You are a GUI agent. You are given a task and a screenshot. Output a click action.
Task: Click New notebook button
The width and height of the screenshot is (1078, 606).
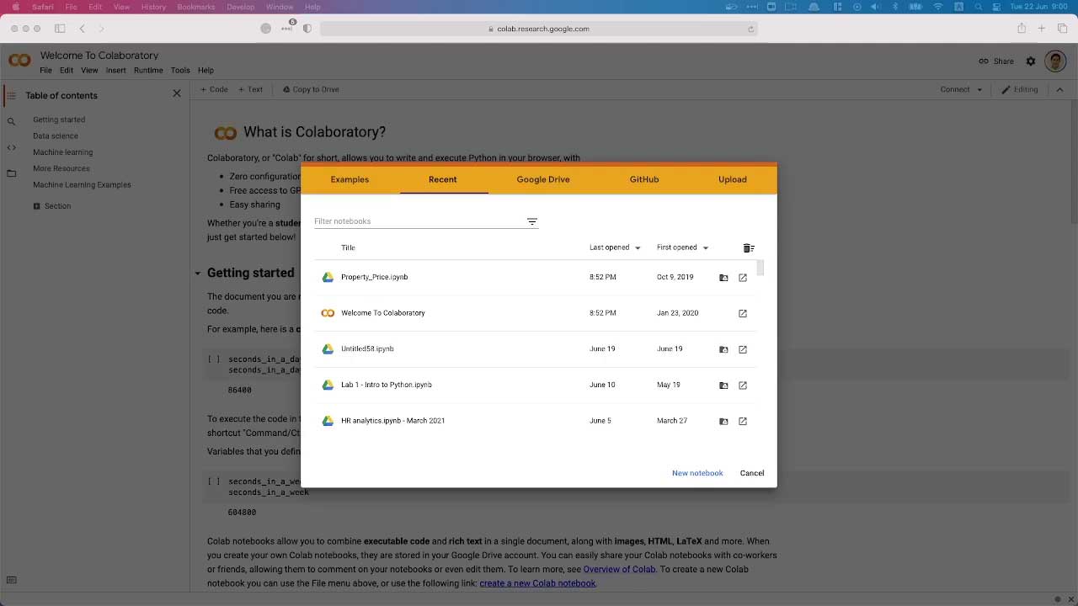pos(697,473)
